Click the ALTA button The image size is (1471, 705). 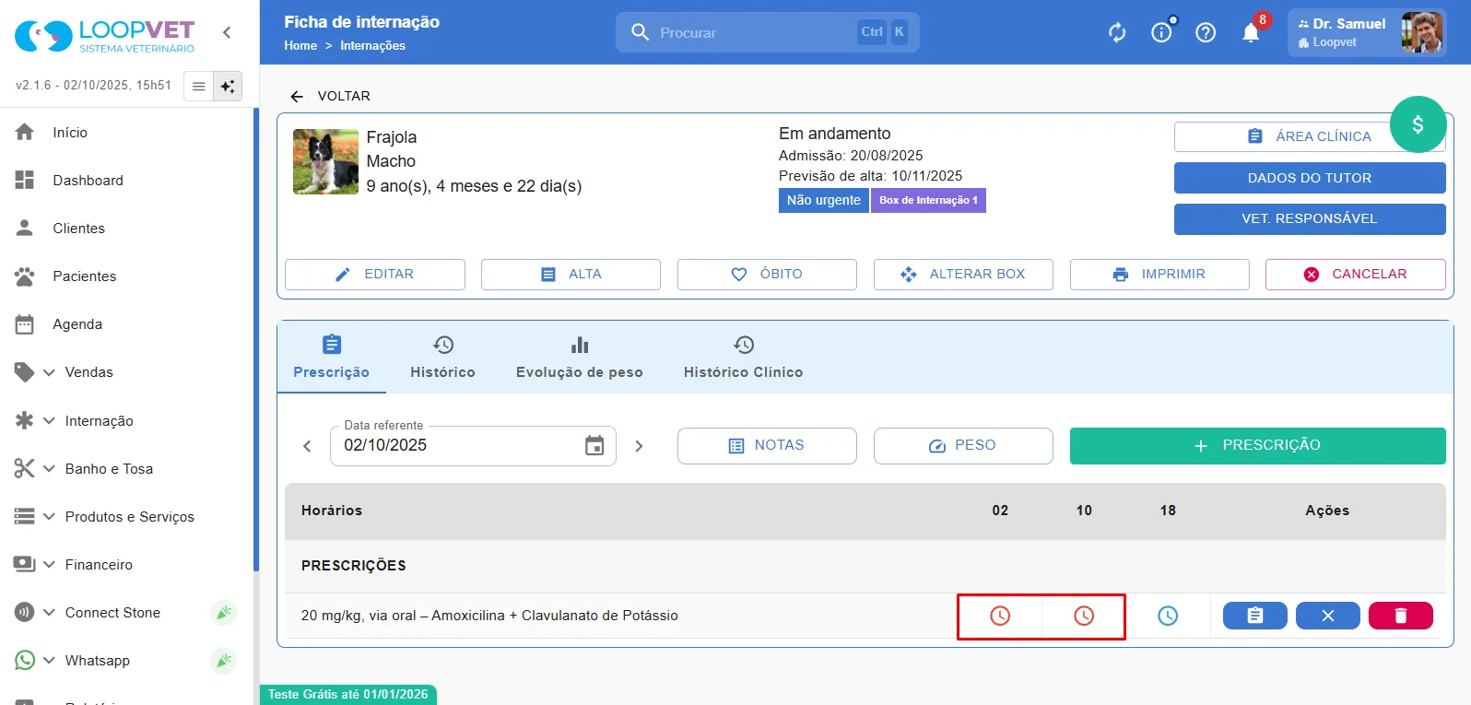(571, 275)
